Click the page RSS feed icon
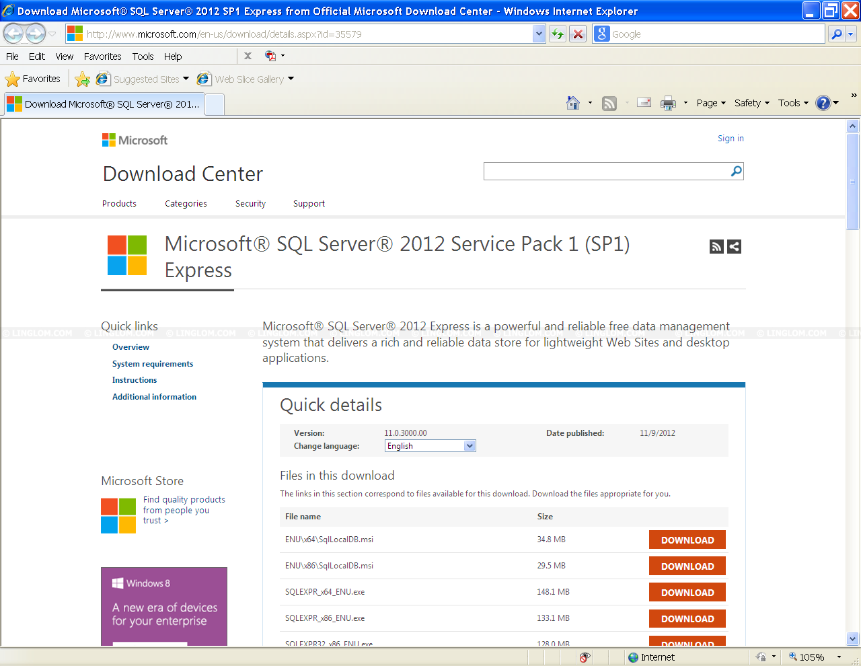 point(716,246)
